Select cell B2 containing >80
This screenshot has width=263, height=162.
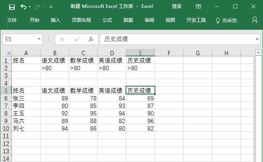(x=54, y=68)
